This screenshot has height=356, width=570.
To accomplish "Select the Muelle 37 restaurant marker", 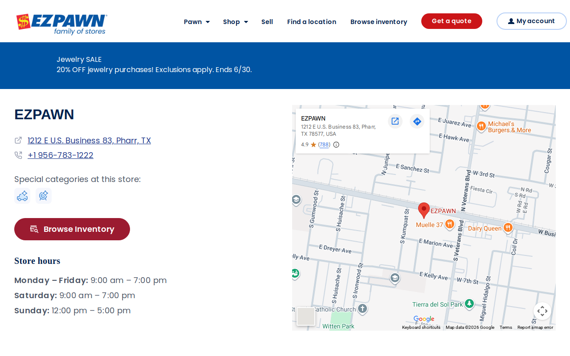I will (x=449, y=224).
